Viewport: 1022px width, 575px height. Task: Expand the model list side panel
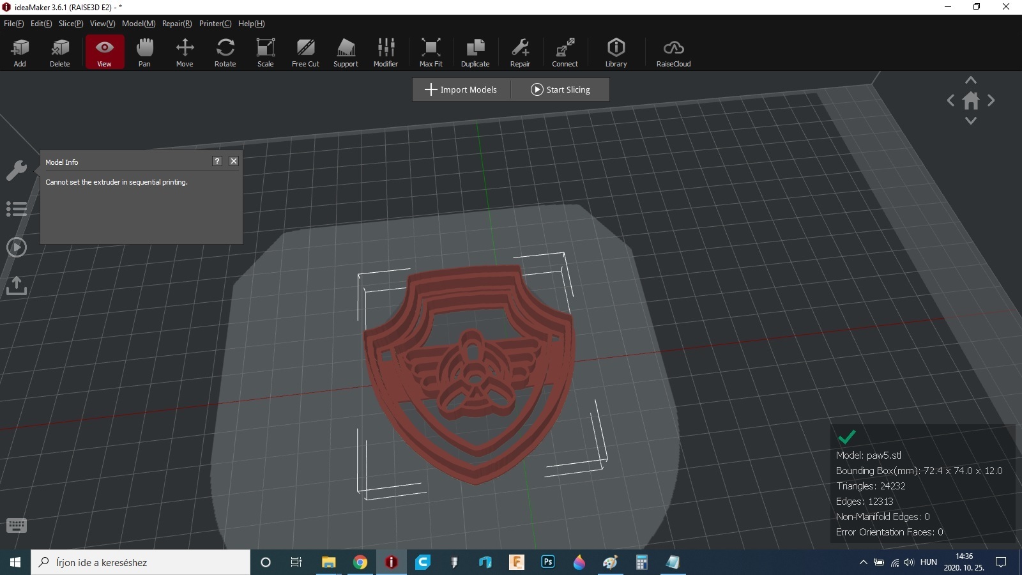pos(17,209)
